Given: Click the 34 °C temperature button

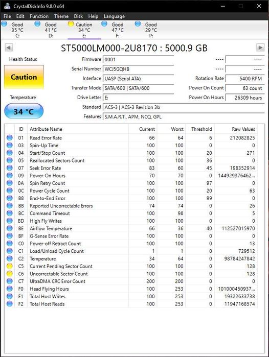Looking at the screenshot, I should (24, 111).
